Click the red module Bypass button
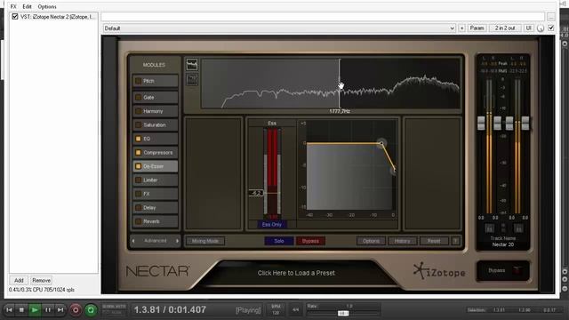This screenshot has width=569, height=320. click(310, 241)
